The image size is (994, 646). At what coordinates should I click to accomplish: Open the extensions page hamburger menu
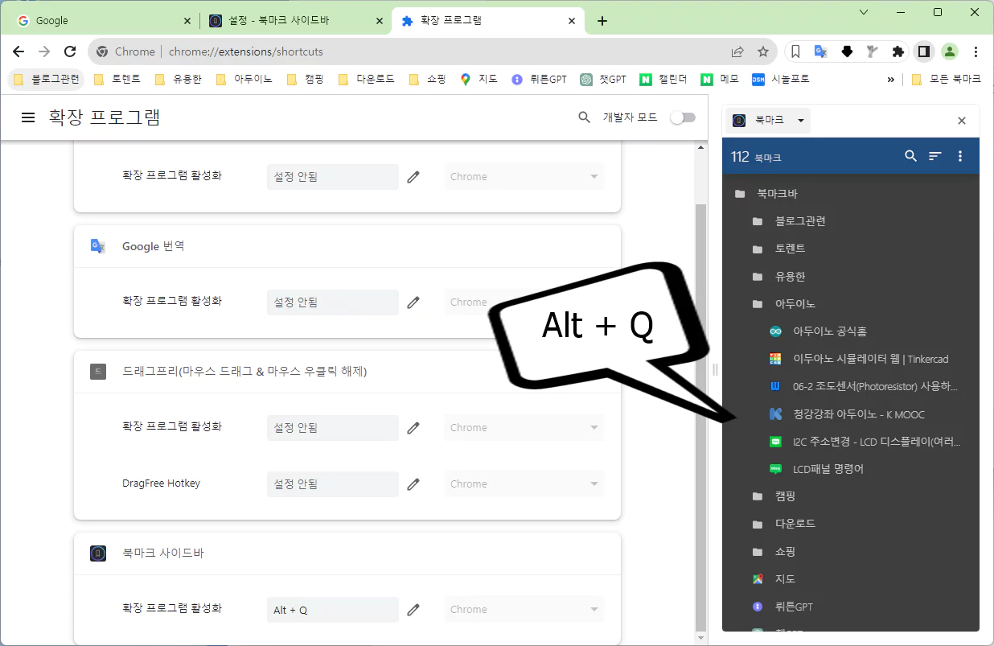point(28,117)
